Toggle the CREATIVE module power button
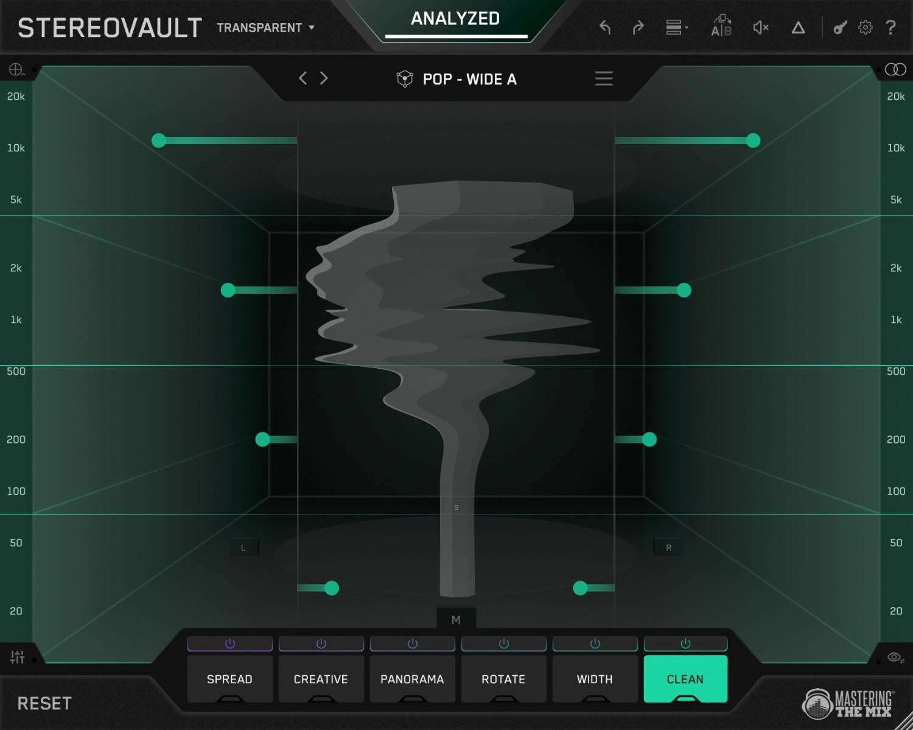This screenshot has height=730, width=913. click(x=321, y=644)
